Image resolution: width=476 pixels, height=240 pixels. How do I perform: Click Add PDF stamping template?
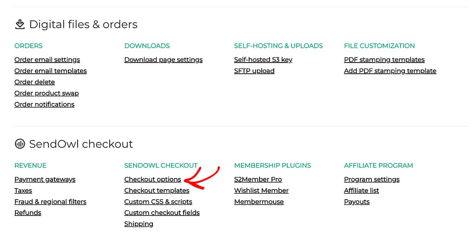pos(390,71)
